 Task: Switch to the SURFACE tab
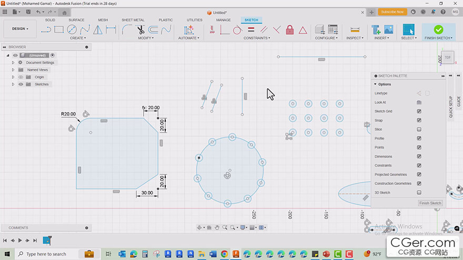(x=76, y=20)
